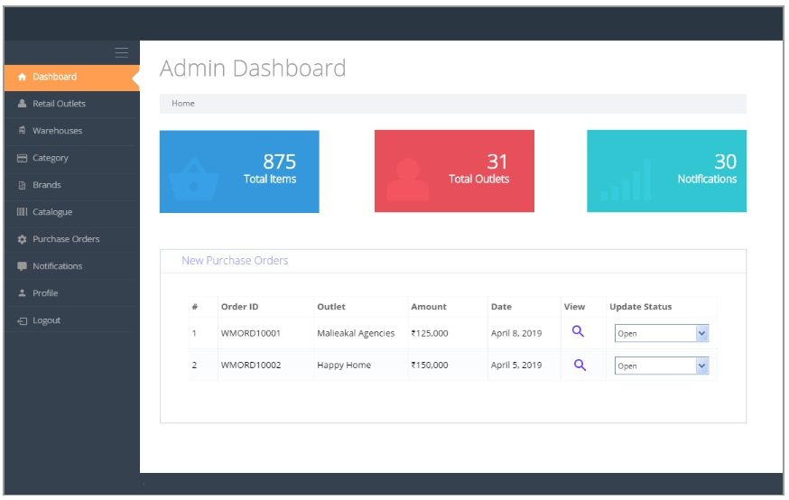Open the red Total Outlets card
Viewport: 789px width, 500px height.
[x=454, y=171]
